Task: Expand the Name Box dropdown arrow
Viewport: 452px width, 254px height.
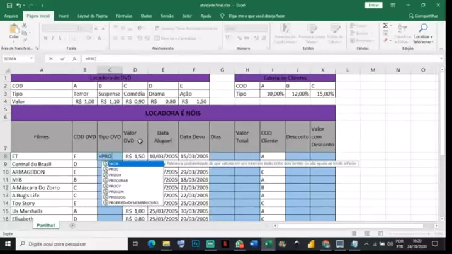Action: (x=31, y=58)
